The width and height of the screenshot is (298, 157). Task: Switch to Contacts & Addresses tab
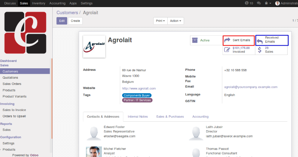[x=103, y=117]
